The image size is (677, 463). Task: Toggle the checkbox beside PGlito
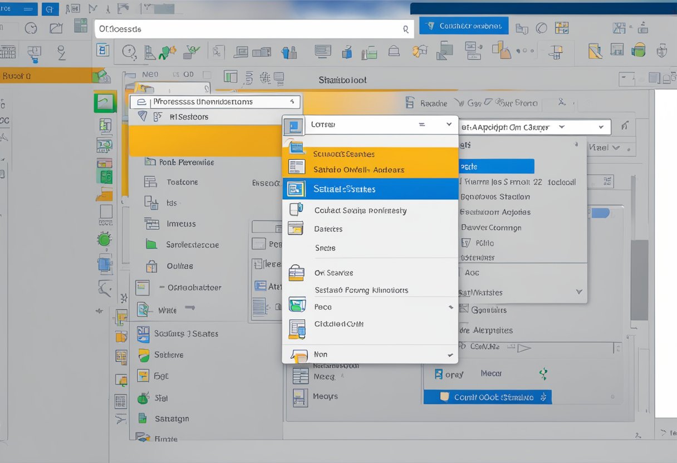467,243
